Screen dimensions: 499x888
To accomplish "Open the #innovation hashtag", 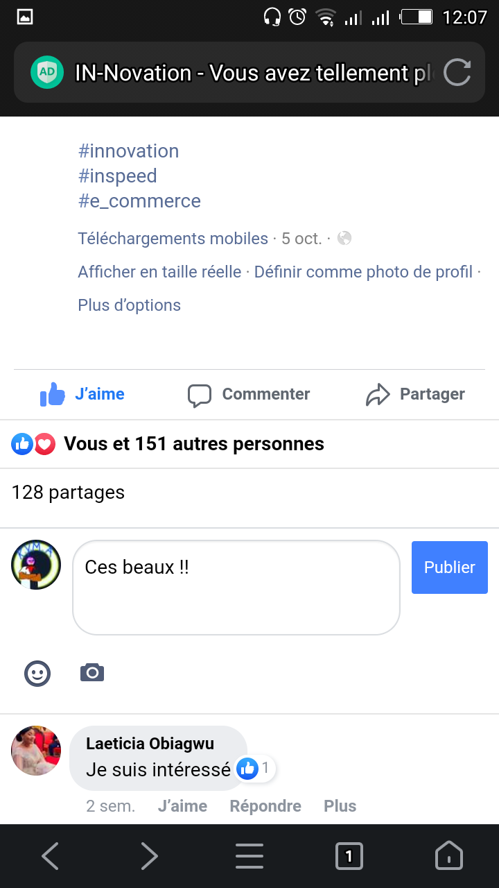I will pos(129,151).
